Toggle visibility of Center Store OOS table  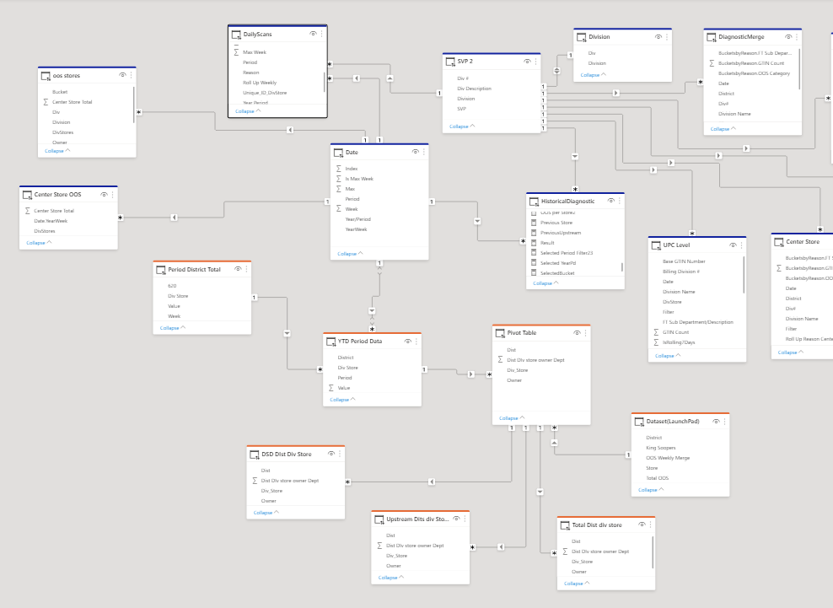click(104, 195)
